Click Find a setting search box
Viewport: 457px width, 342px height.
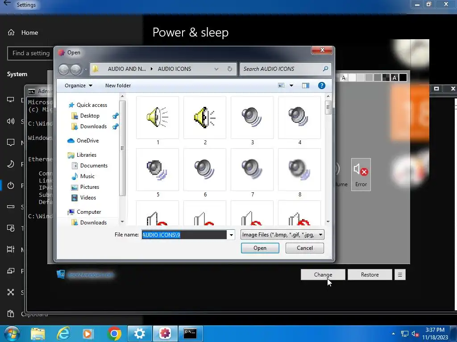[x=31, y=53]
